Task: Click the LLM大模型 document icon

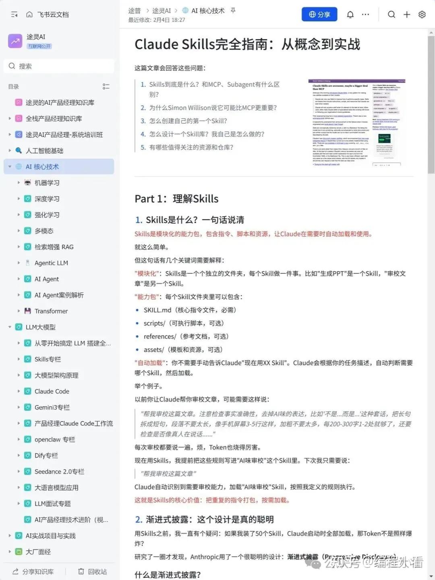Action: [19, 327]
